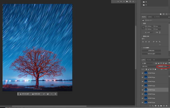Hide layer A7506750.jpg
The image size is (170, 108).
tap(143, 81)
